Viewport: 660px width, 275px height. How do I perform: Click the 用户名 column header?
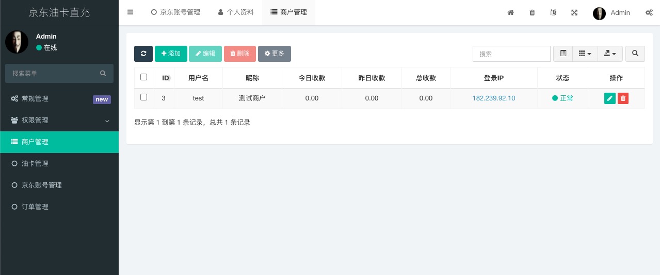(x=198, y=78)
